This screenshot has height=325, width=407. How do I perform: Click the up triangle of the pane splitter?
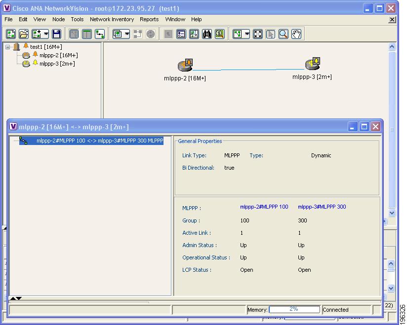click(x=13, y=298)
